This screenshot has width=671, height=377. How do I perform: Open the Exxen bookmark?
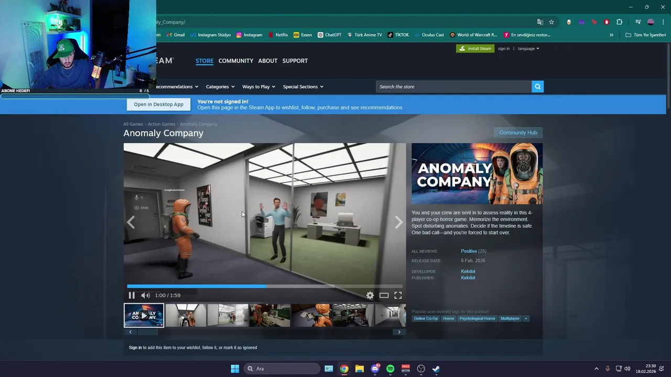[x=303, y=35]
